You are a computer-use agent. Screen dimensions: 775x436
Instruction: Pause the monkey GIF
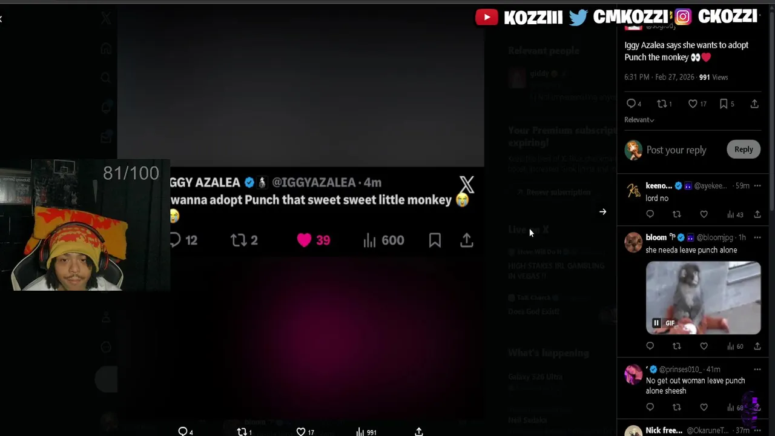[656, 323]
